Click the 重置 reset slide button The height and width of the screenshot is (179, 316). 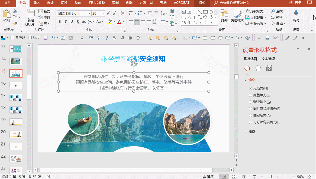point(44,18)
